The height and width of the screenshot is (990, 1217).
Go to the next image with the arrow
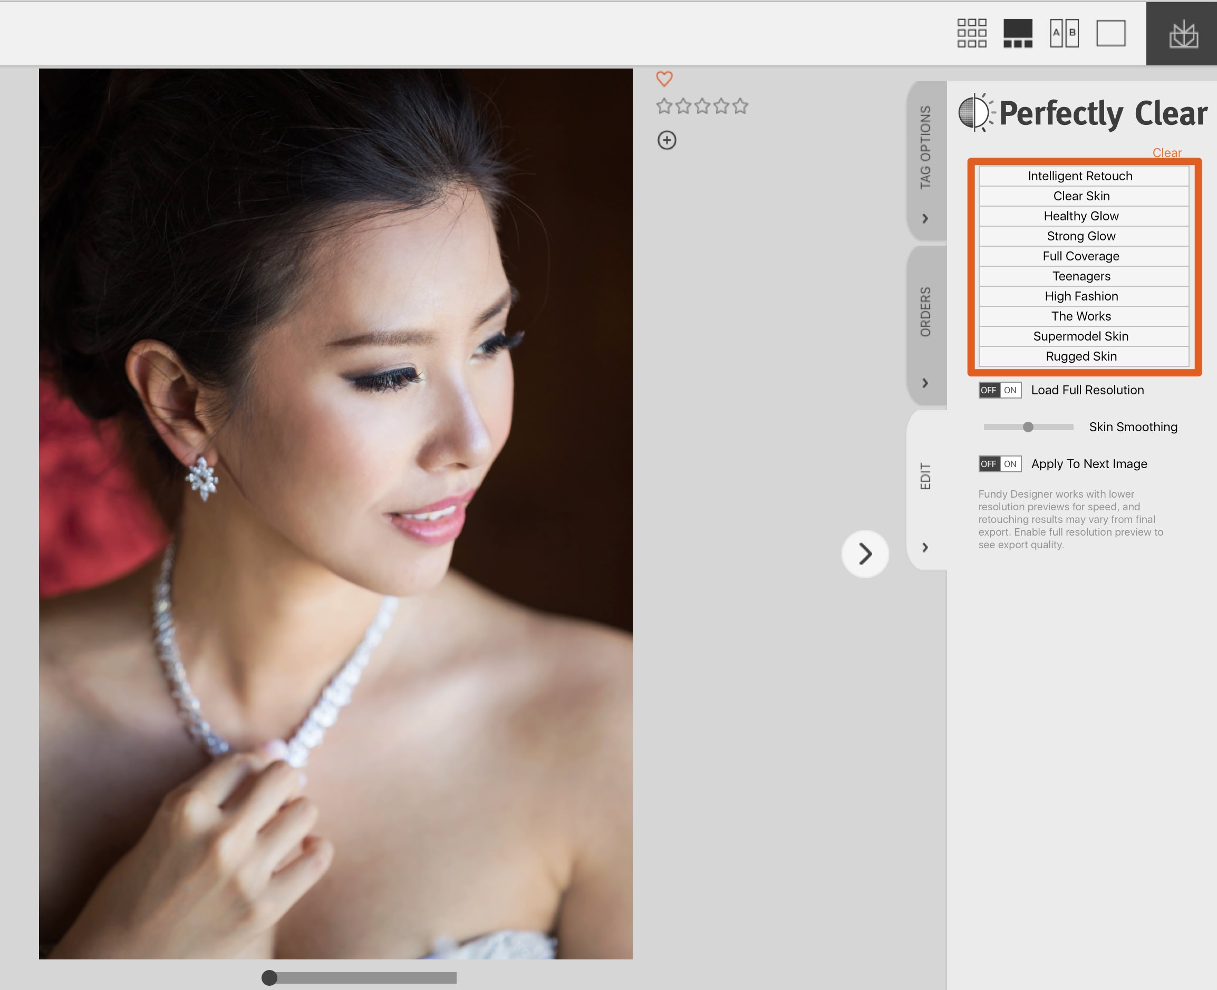point(865,554)
